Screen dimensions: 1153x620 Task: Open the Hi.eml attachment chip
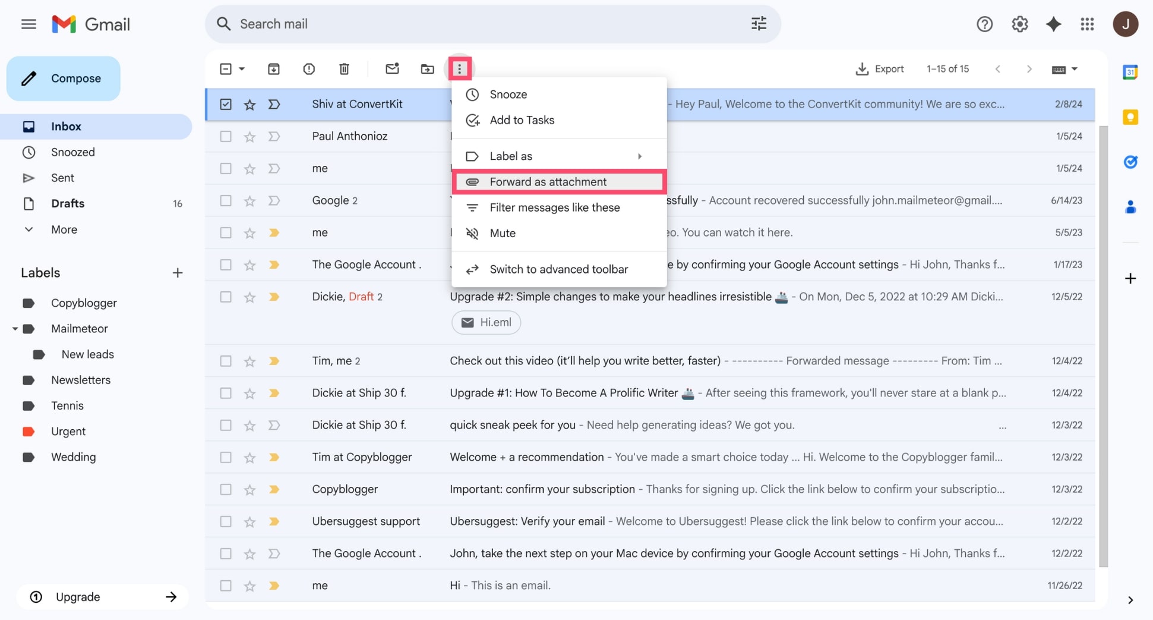pyautogui.click(x=486, y=323)
